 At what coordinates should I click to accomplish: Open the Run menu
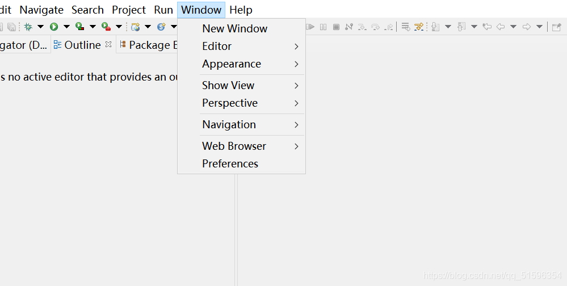pyautogui.click(x=163, y=10)
